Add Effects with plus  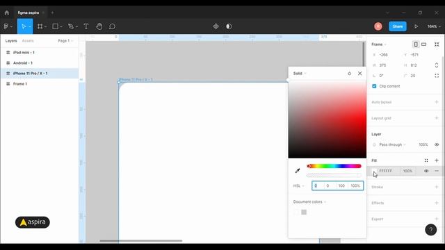point(437,203)
